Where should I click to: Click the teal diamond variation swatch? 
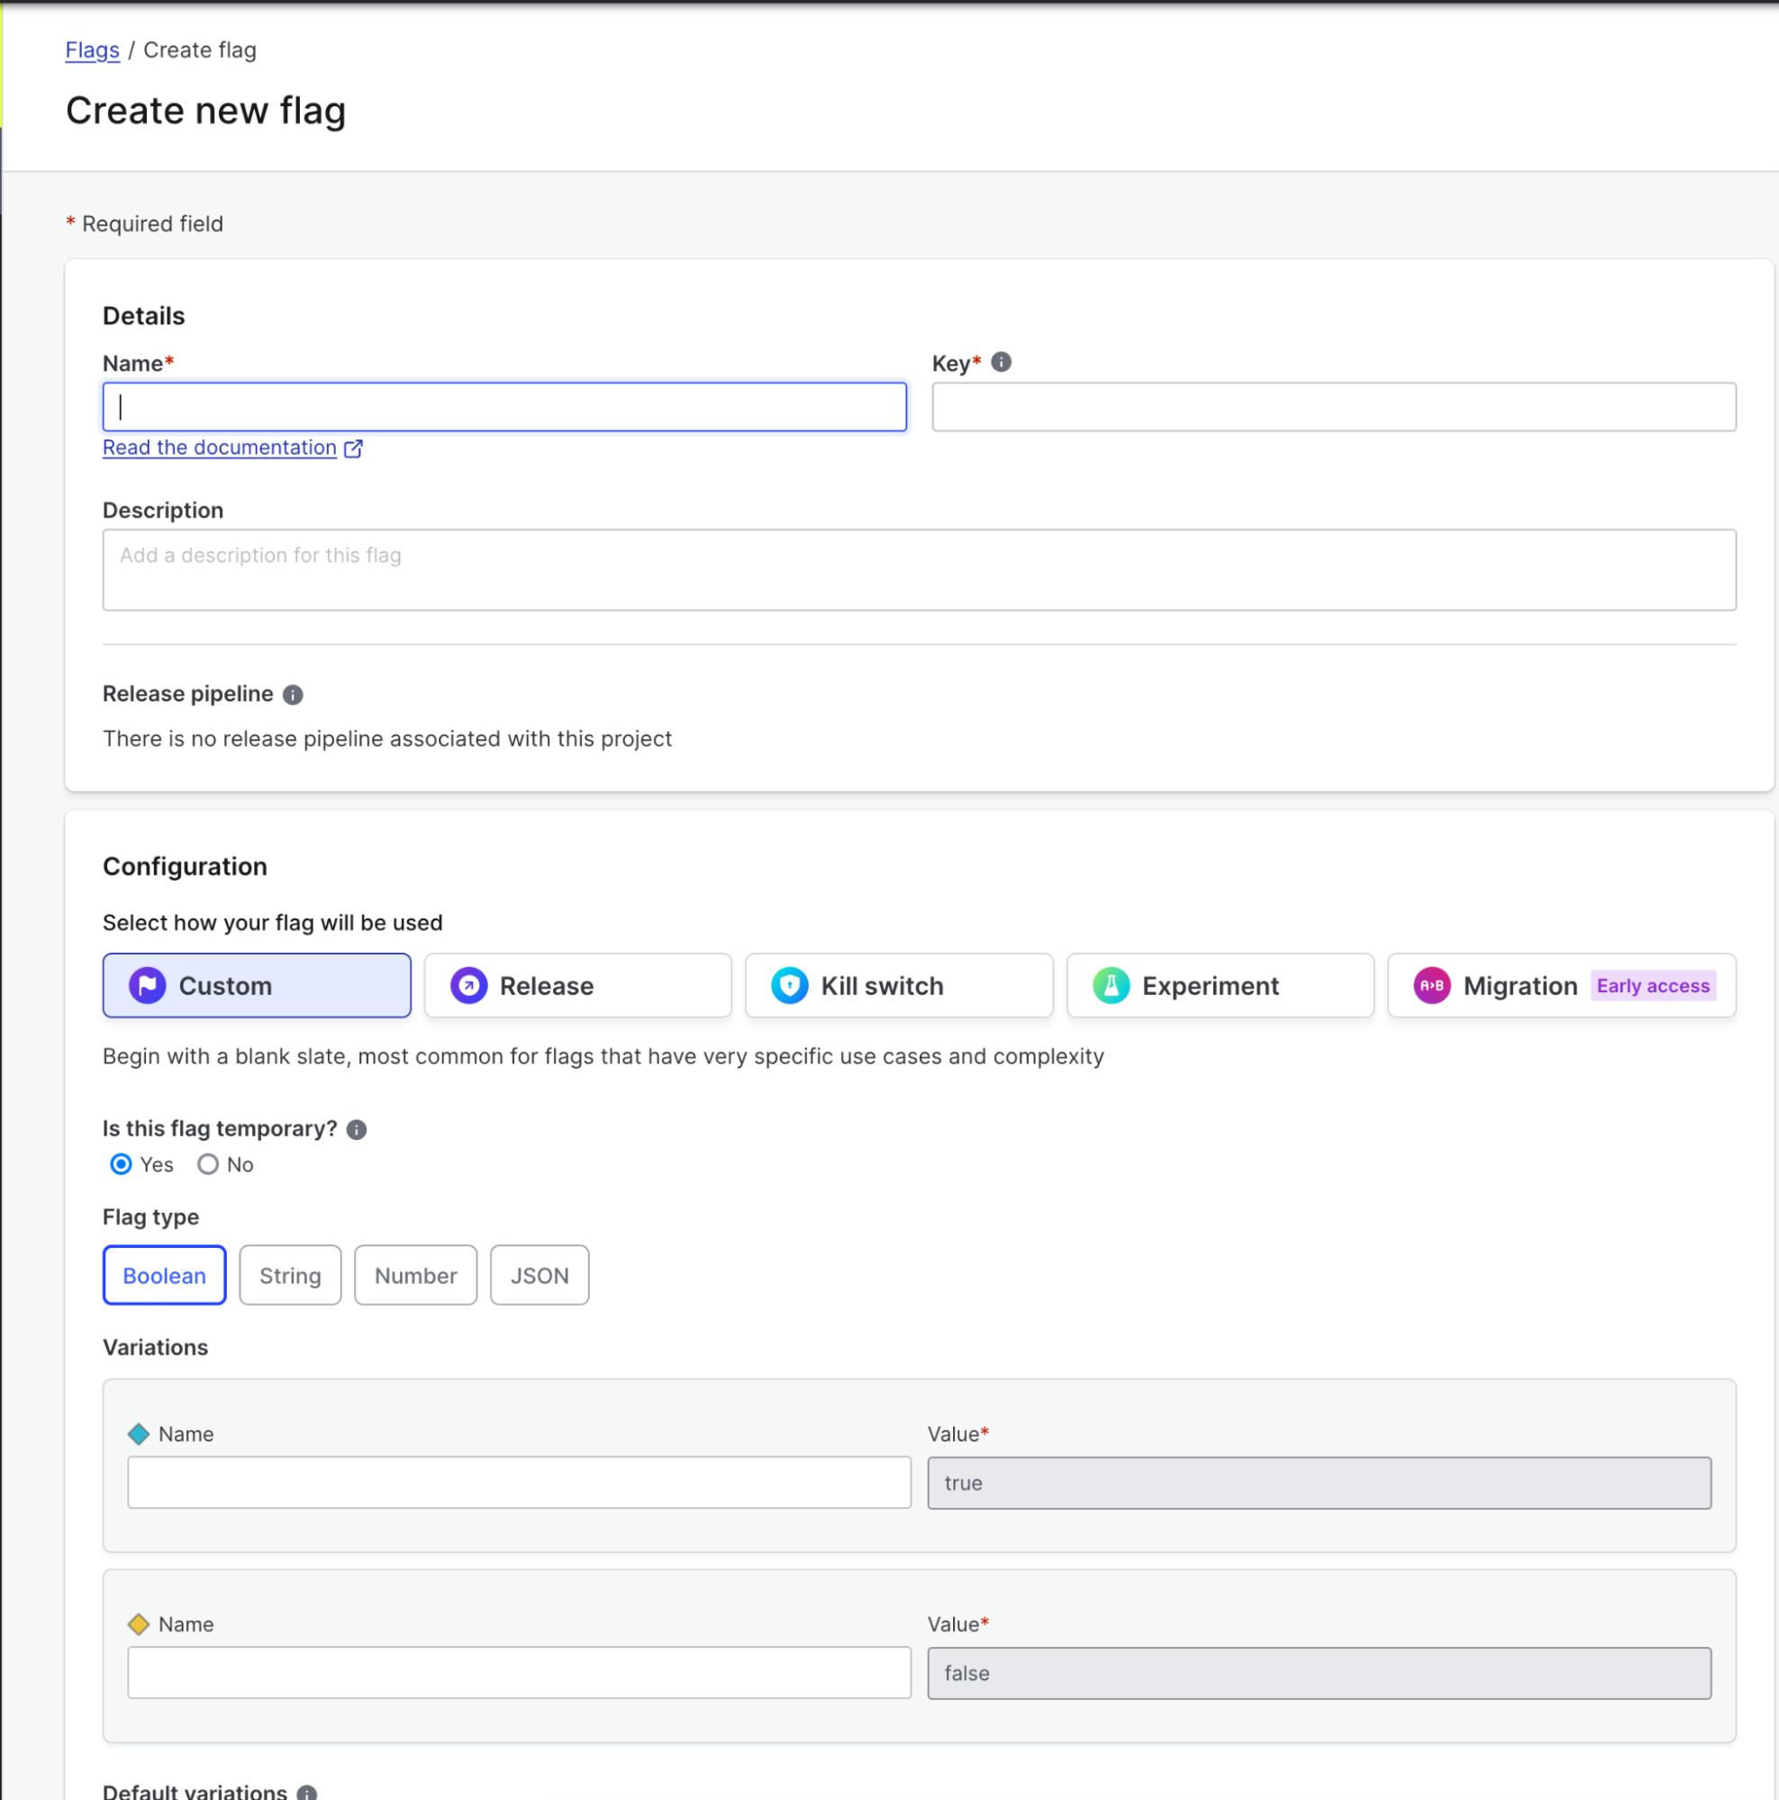pos(139,1434)
